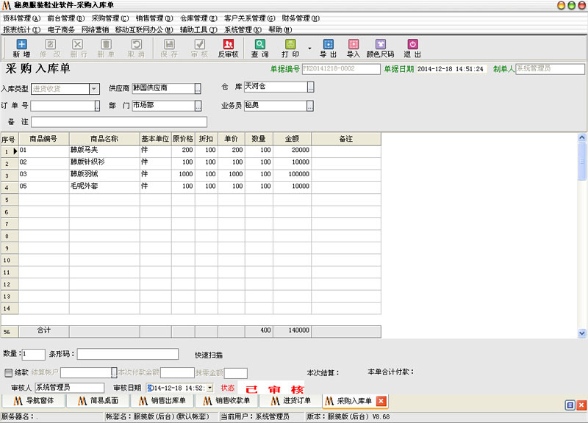Click the 审核 (audit) toolbar icon
This screenshot has width=588, height=423.
(199, 48)
